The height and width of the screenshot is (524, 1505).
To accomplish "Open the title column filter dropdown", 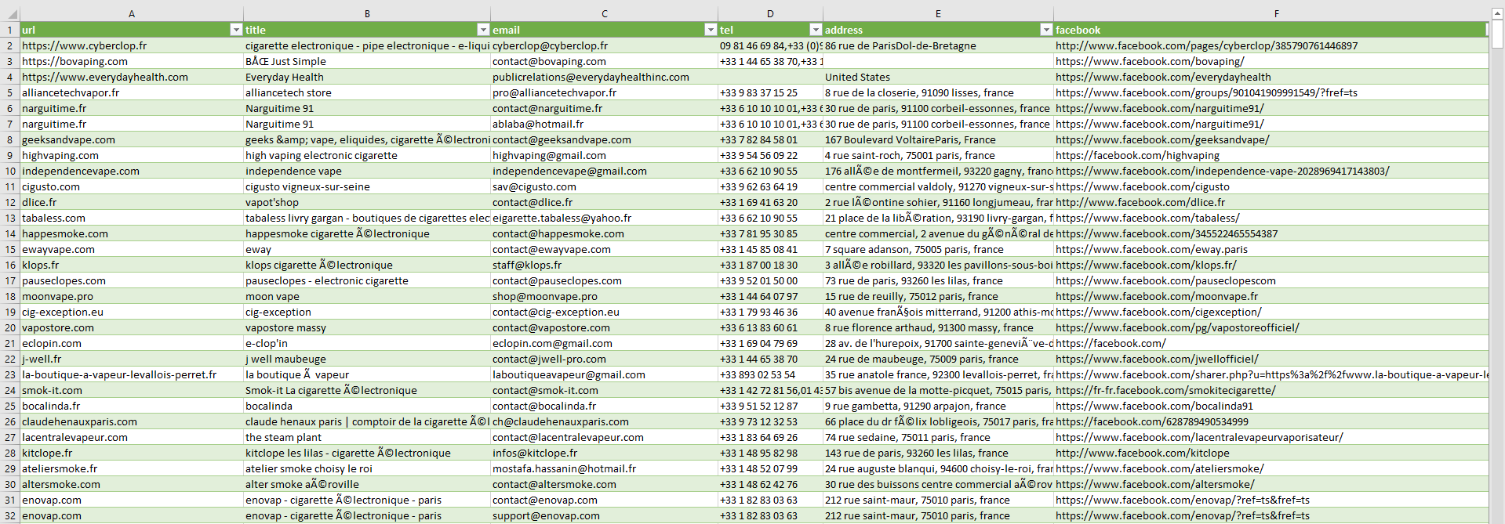I will coord(483,30).
